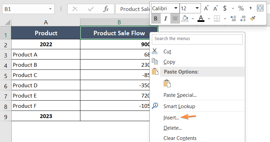Click the Product B cell
The image size is (270, 142).
click(x=46, y=65)
